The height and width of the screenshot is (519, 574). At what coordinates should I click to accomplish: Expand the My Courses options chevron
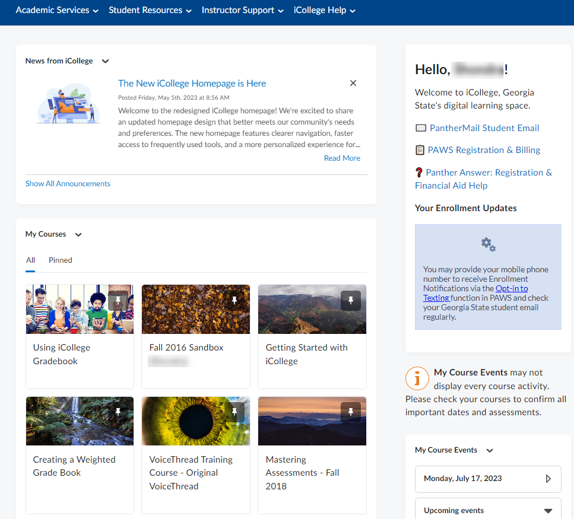tap(78, 234)
